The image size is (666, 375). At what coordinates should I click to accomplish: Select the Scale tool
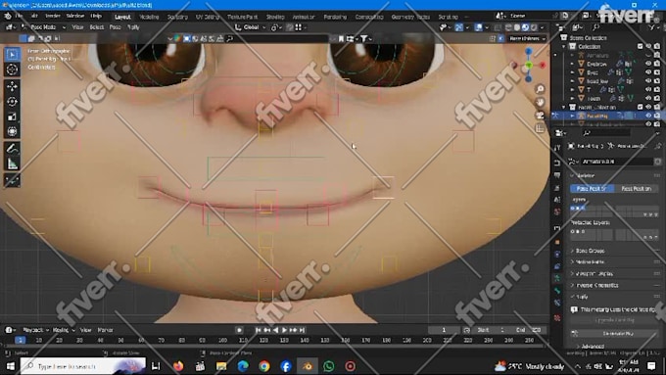pos(13,117)
